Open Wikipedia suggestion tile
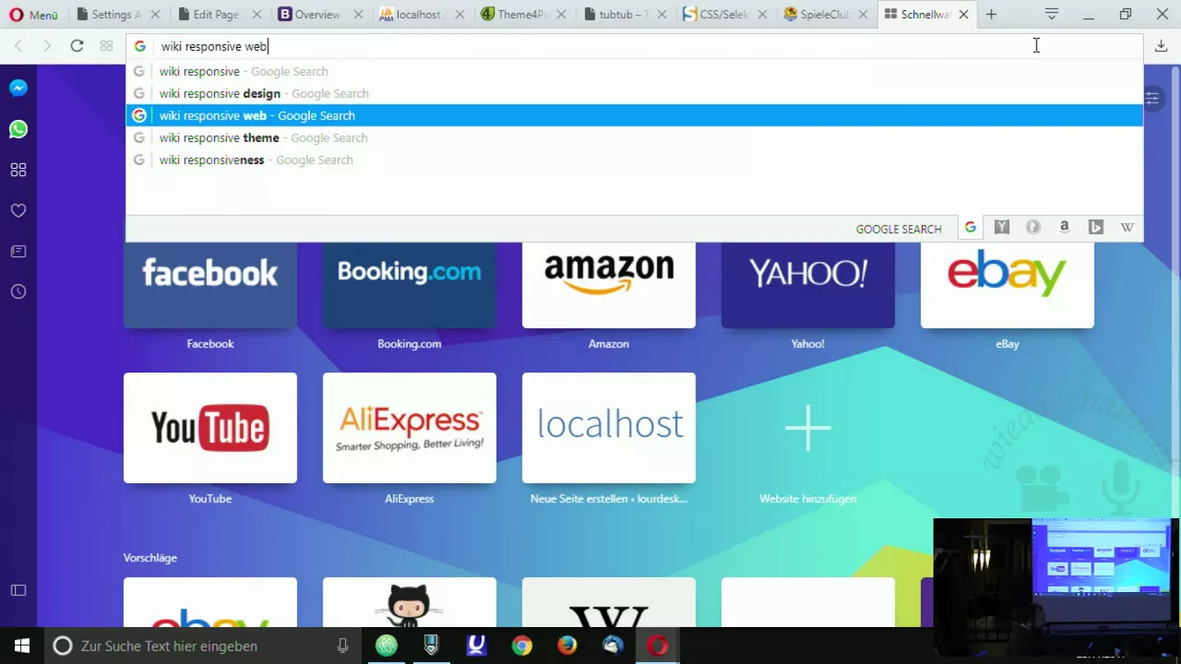This screenshot has height=664, width=1181. click(x=609, y=602)
